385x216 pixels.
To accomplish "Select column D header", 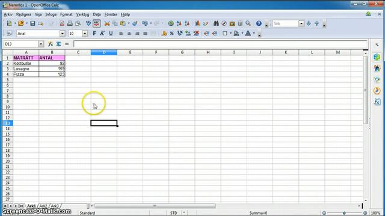I will 104,52.
